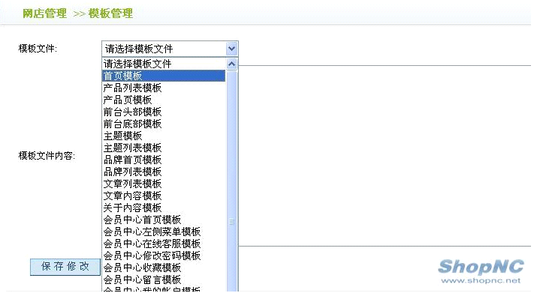Viewport: 534px width, 293px height.
Task: Pick 会员中心左侧菜单模板 option
Action: click(x=164, y=232)
